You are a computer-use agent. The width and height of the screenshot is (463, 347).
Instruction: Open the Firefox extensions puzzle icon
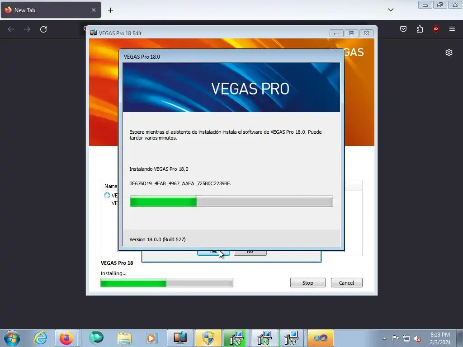pyautogui.click(x=420, y=29)
